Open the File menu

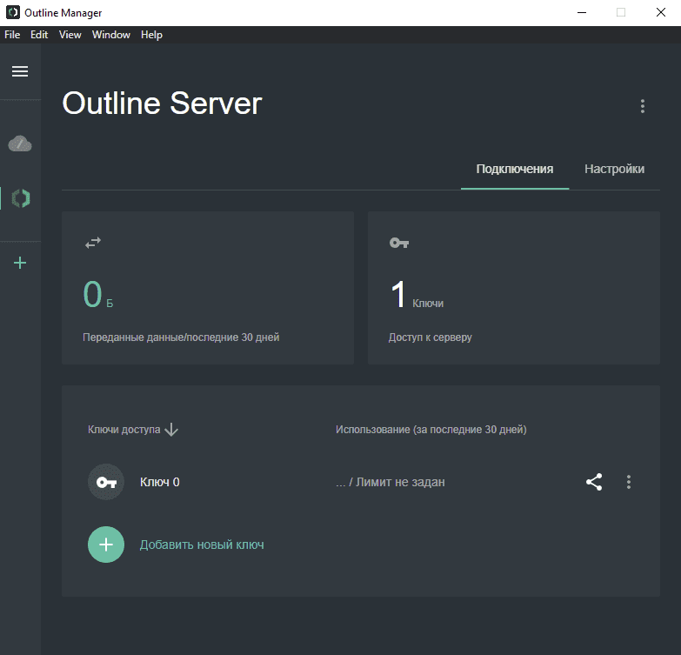click(12, 35)
